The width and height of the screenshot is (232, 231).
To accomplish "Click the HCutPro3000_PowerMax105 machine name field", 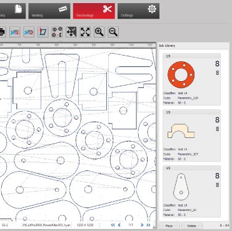I will (x=47, y=225).
